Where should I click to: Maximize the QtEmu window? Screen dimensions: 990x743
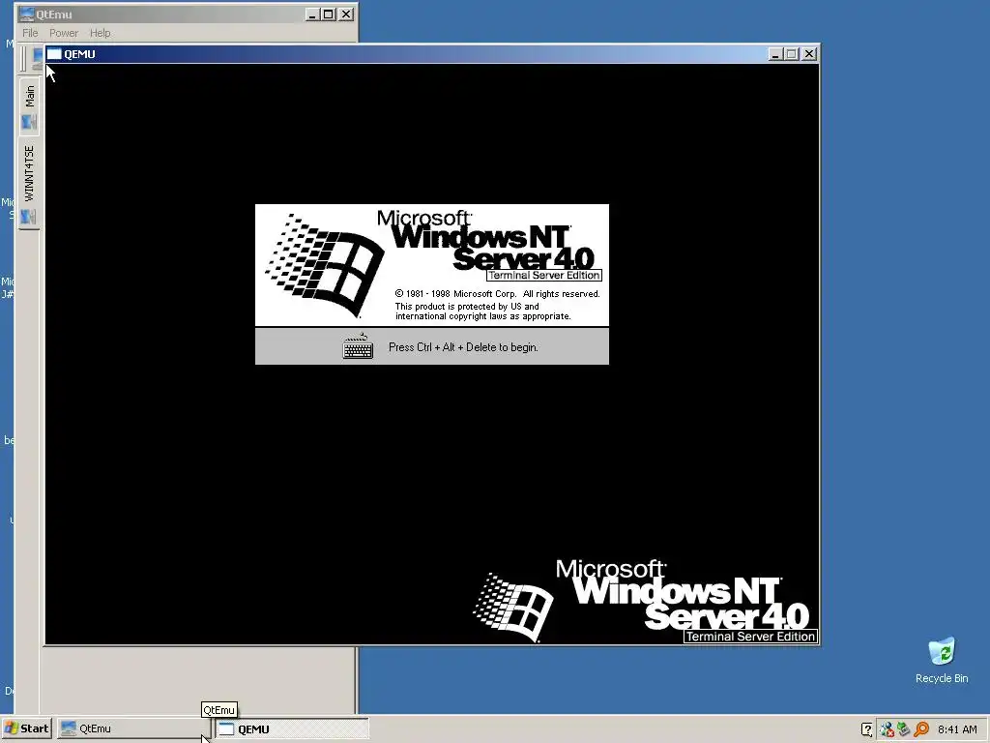pos(329,14)
